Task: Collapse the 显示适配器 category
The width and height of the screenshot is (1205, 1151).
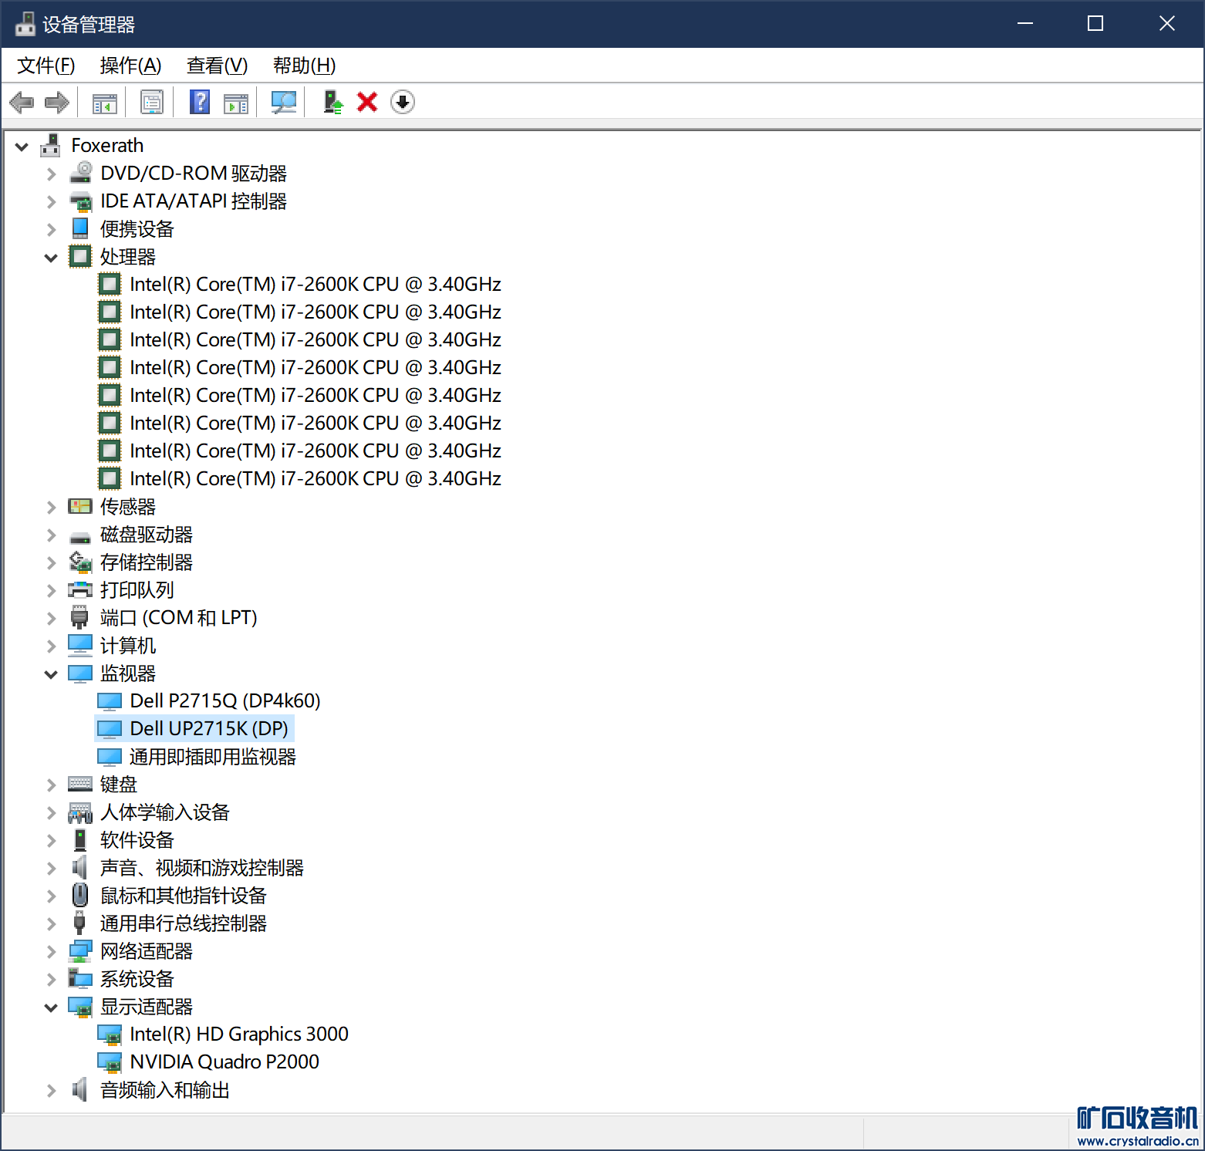Action: click(51, 1007)
